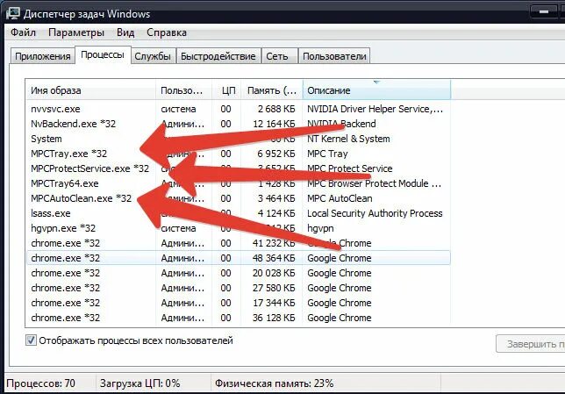Click the Завершить процесс button

531,344
